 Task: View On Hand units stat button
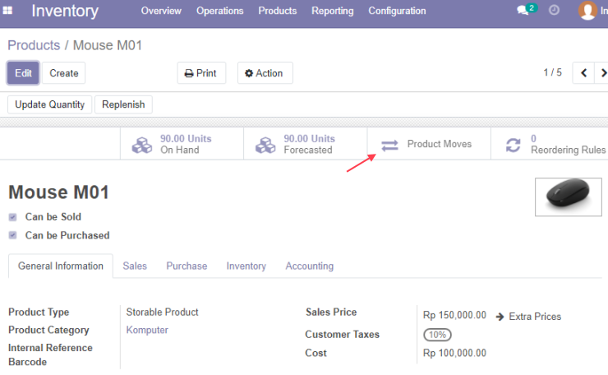click(x=182, y=144)
